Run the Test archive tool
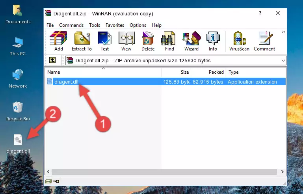Screen dimensions: 303x194 104,41
